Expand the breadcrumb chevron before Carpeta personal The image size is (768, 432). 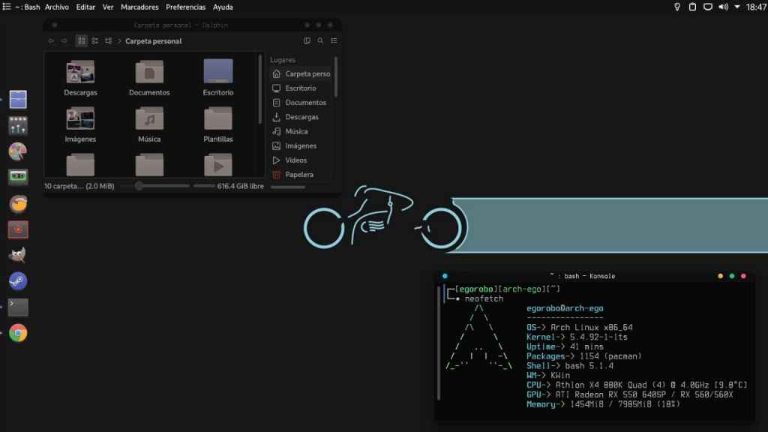120,41
